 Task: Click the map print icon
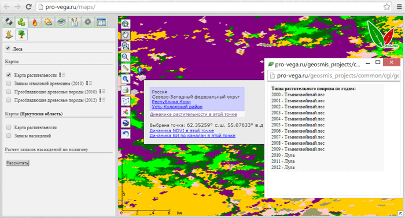point(126,90)
